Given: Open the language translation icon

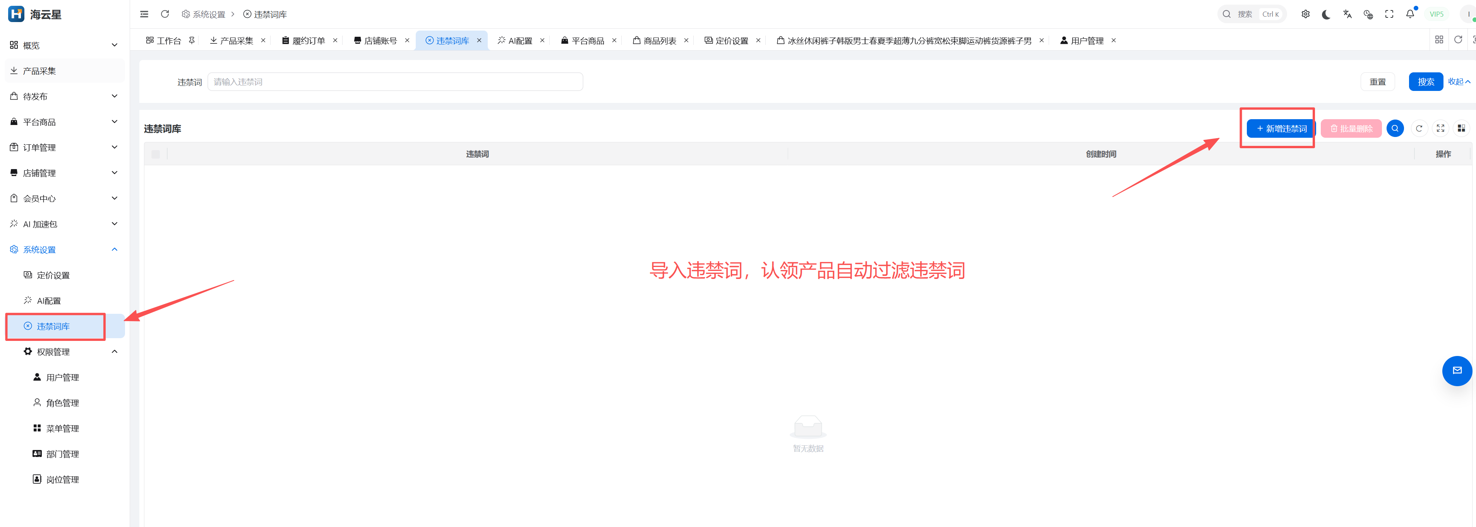Looking at the screenshot, I should (1347, 14).
